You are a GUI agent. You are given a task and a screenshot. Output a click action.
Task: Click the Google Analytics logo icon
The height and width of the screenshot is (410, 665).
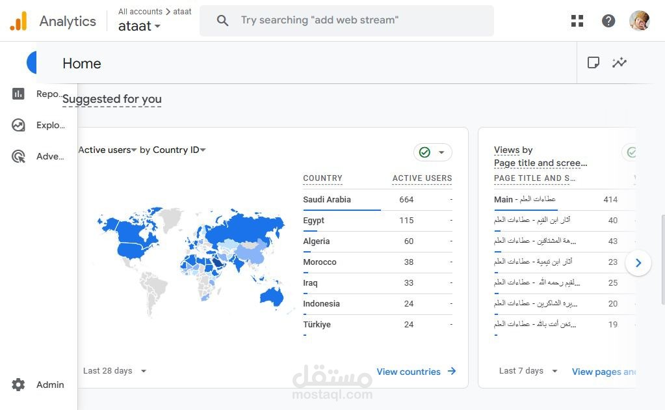pos(18,21)
